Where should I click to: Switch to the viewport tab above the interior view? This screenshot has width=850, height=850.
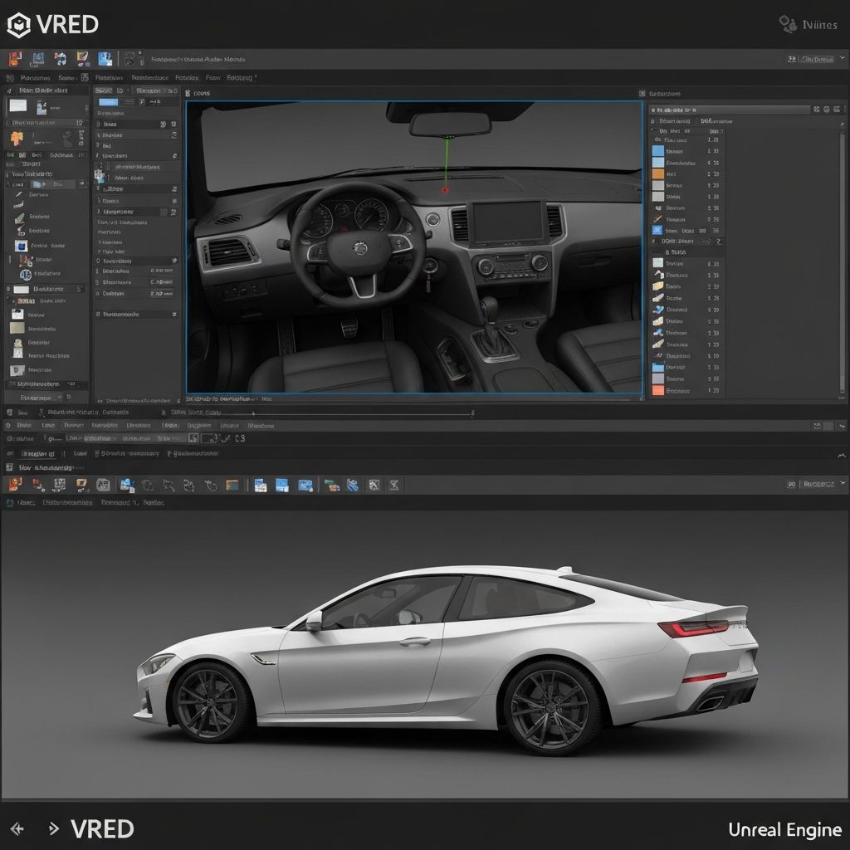click(x=203, y=91)
